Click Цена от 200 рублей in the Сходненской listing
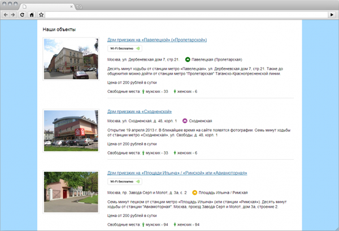Image resolution: width=339 pixels, height=231 pixels. tap(132, 144)
